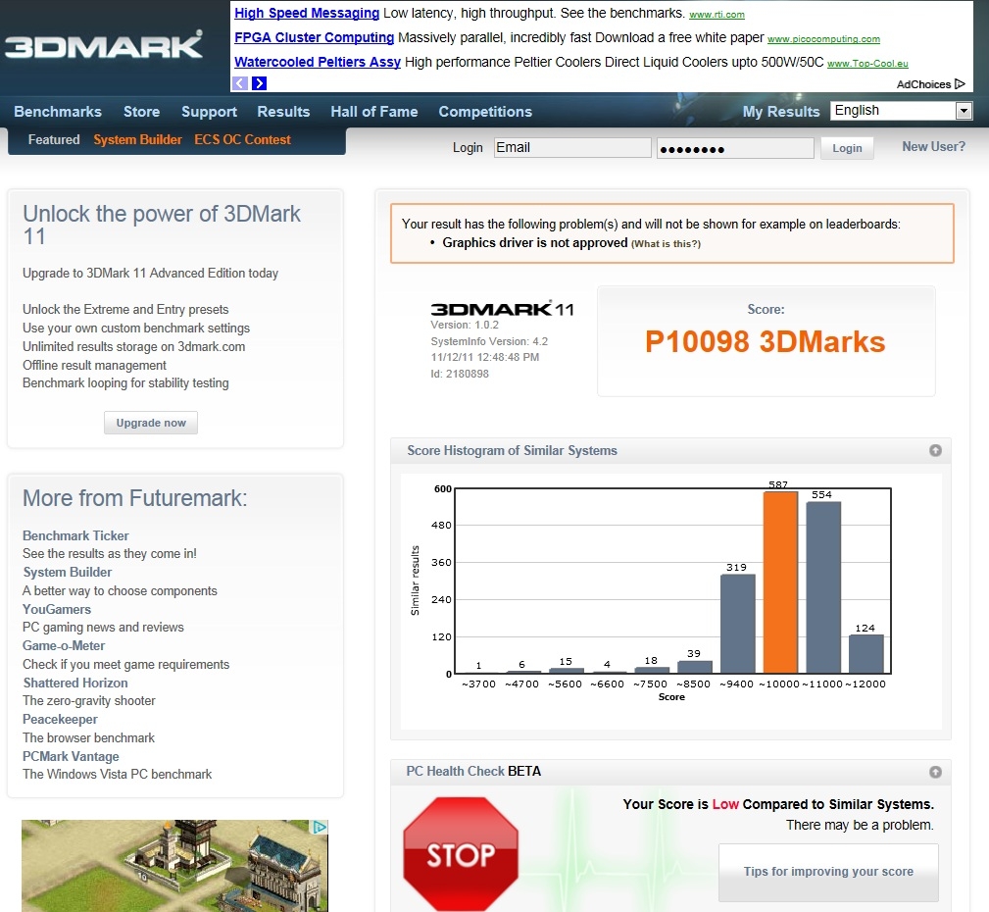The image size is (989, 912).
Task: Open Results menu
Action: (283, 111)
